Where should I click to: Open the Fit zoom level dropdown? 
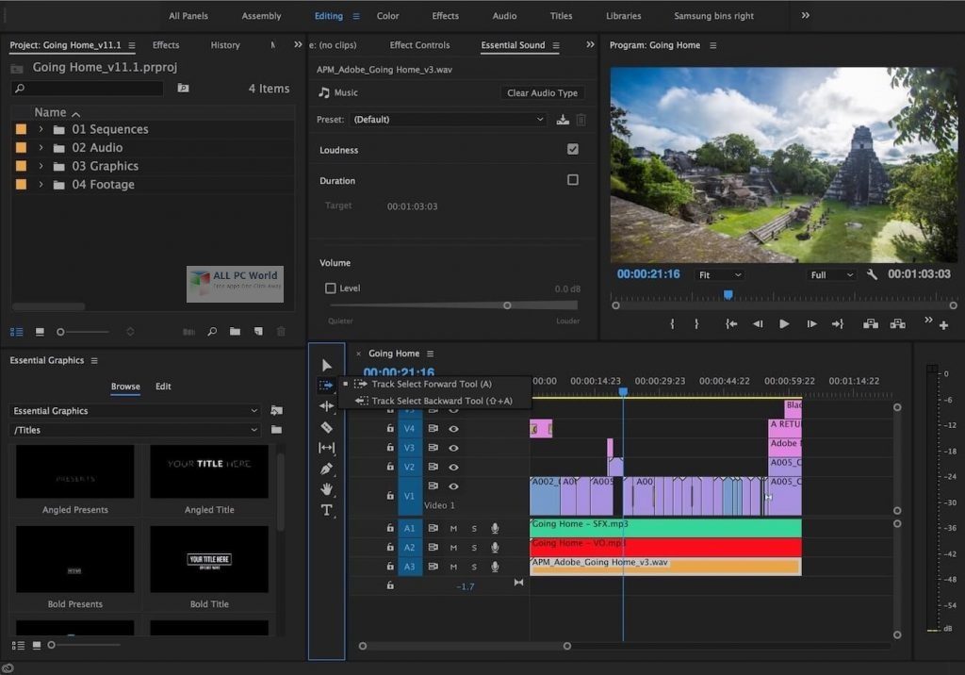click(719, 274)
